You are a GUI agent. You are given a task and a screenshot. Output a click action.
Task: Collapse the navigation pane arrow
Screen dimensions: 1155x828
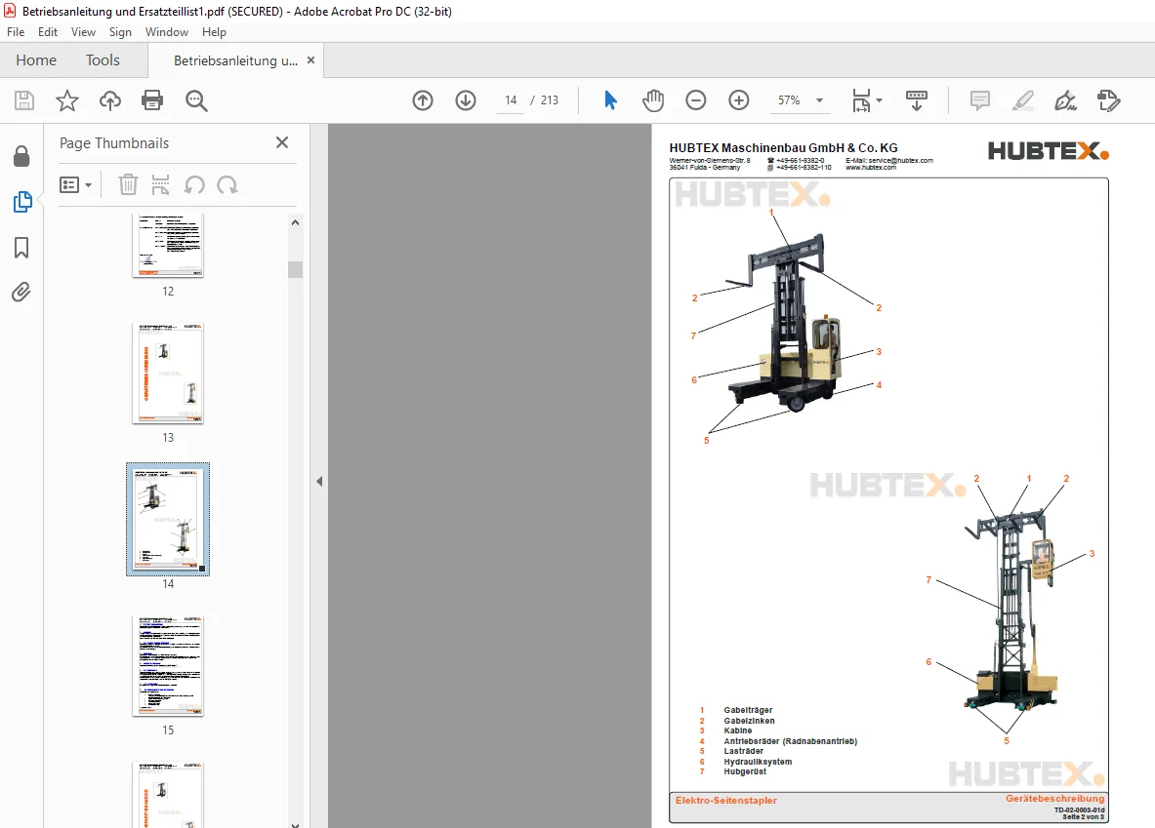(319, 482)
